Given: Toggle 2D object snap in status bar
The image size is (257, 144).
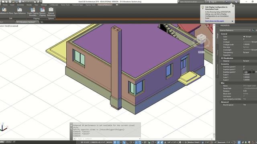Looking at the screenshot, I should pos(140,142).
